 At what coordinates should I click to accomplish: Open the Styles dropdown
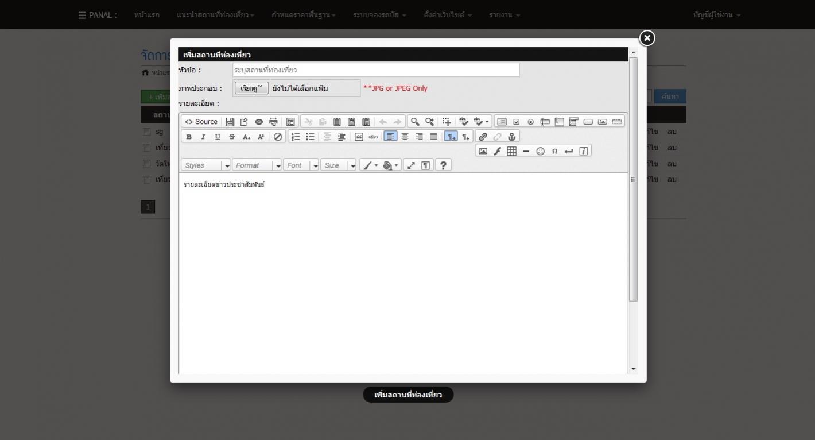(206, 165)
